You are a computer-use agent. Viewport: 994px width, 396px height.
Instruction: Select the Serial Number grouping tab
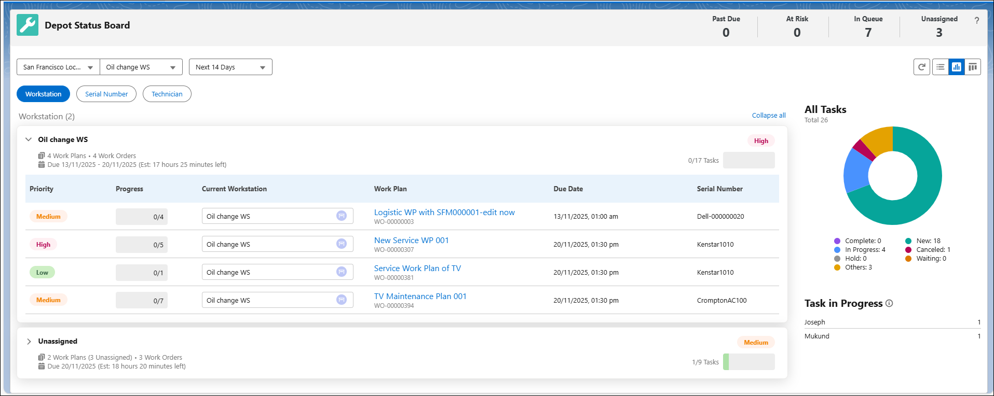pos(106,94)
